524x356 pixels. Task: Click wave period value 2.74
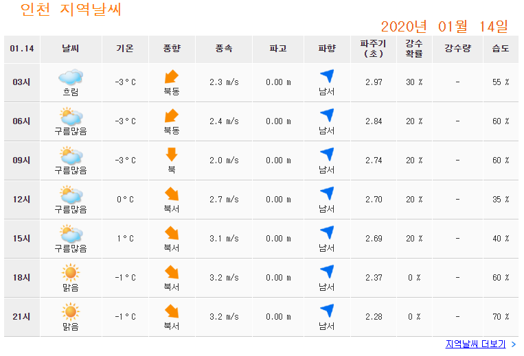click(x=374, y=161)
